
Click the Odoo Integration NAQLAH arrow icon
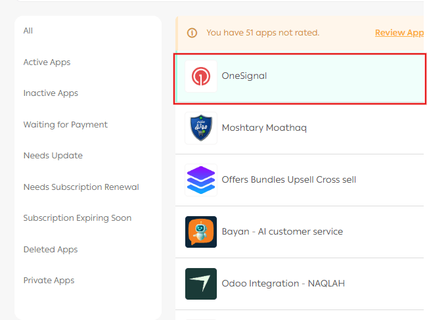[x=201, y=284]
